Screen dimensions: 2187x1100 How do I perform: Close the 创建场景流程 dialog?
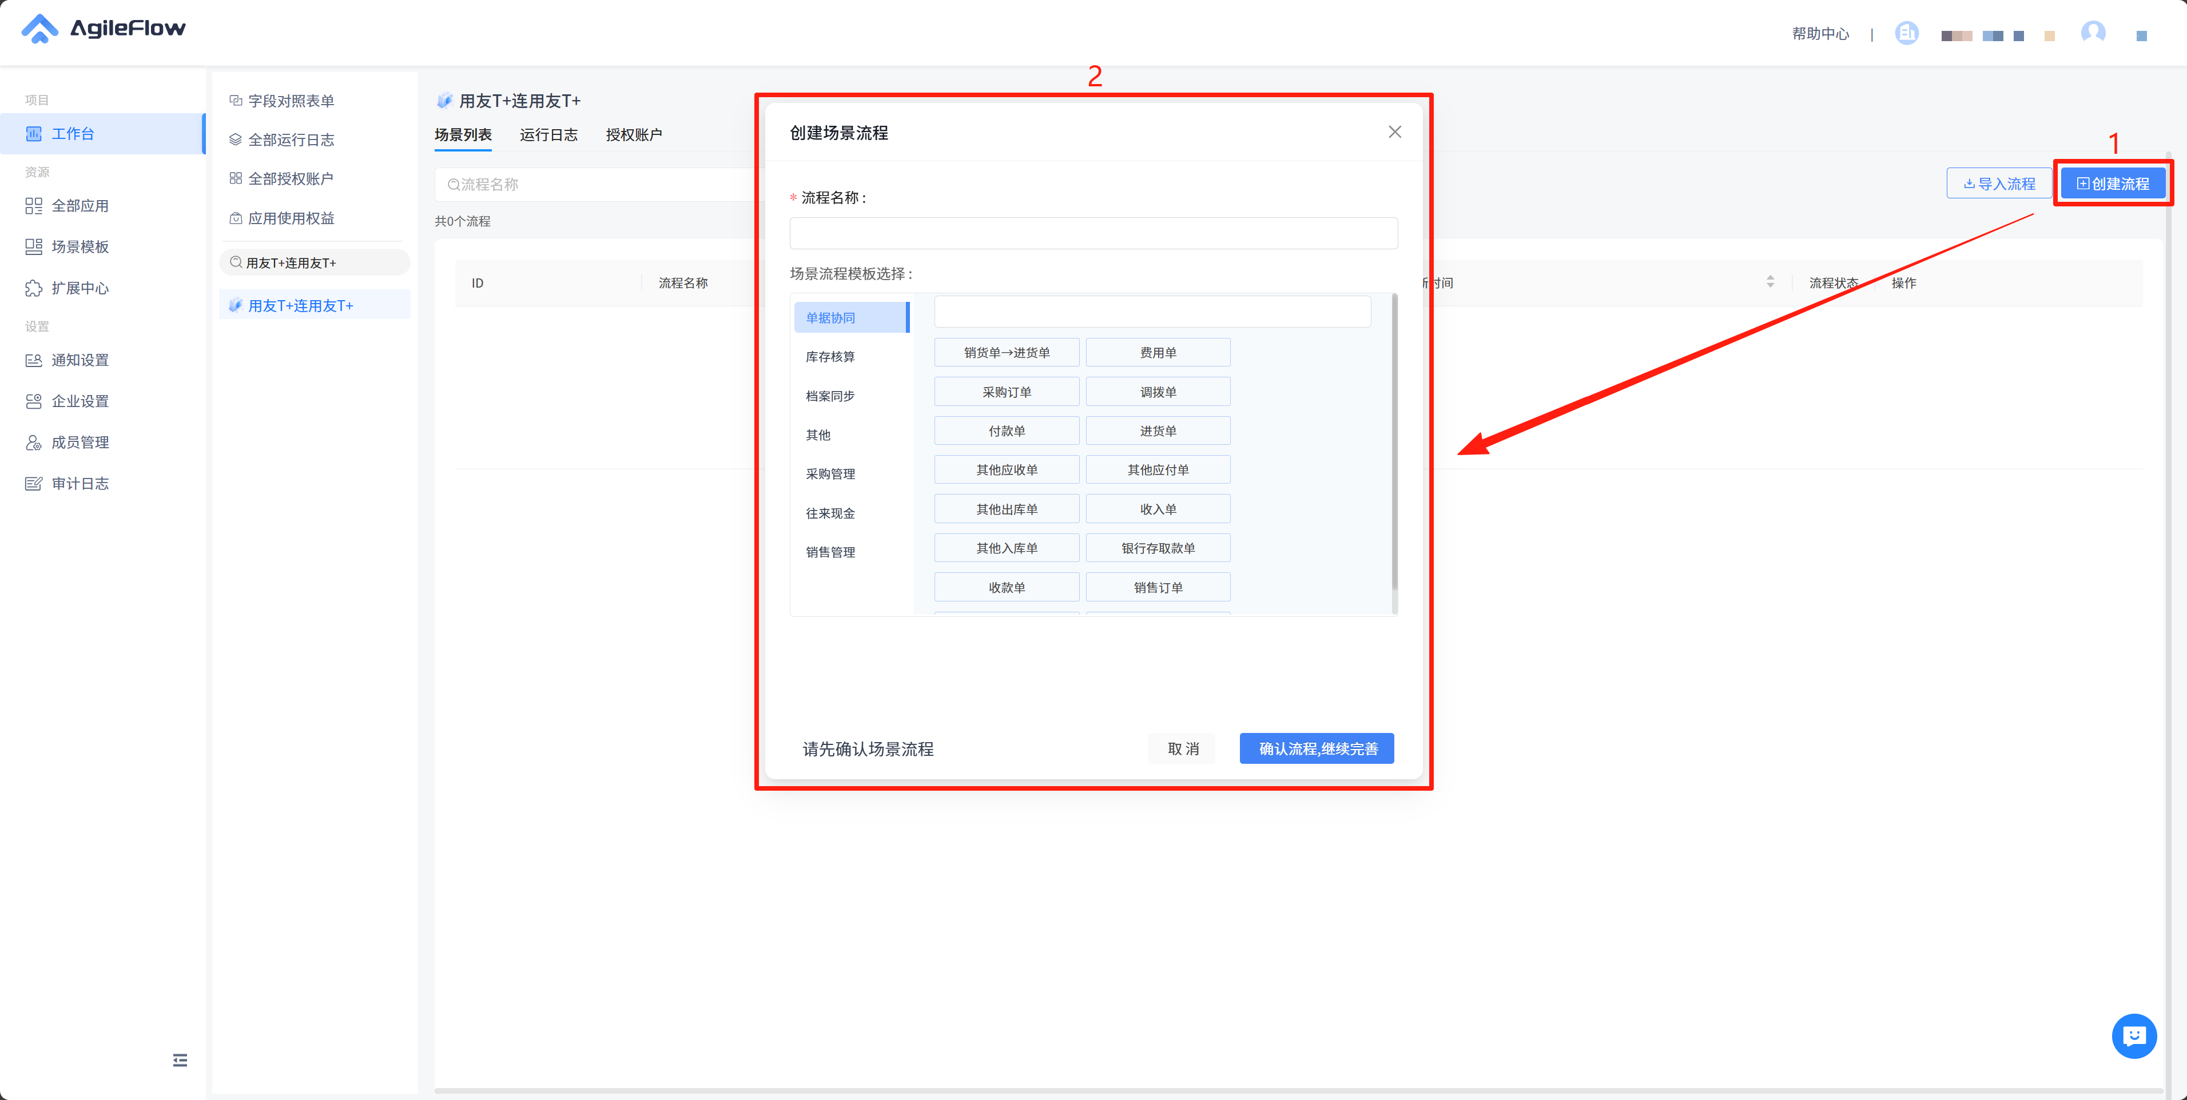pyautogui.click(x=1395, y=131)
